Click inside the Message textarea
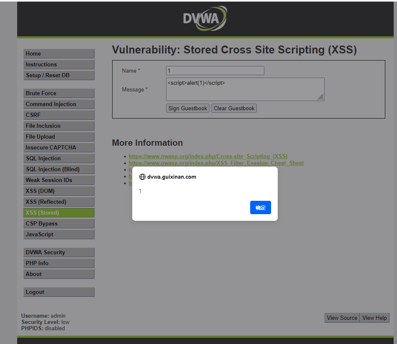Image resolution: width=397 pixels, height=344 pixels. [x=245, y=89]
